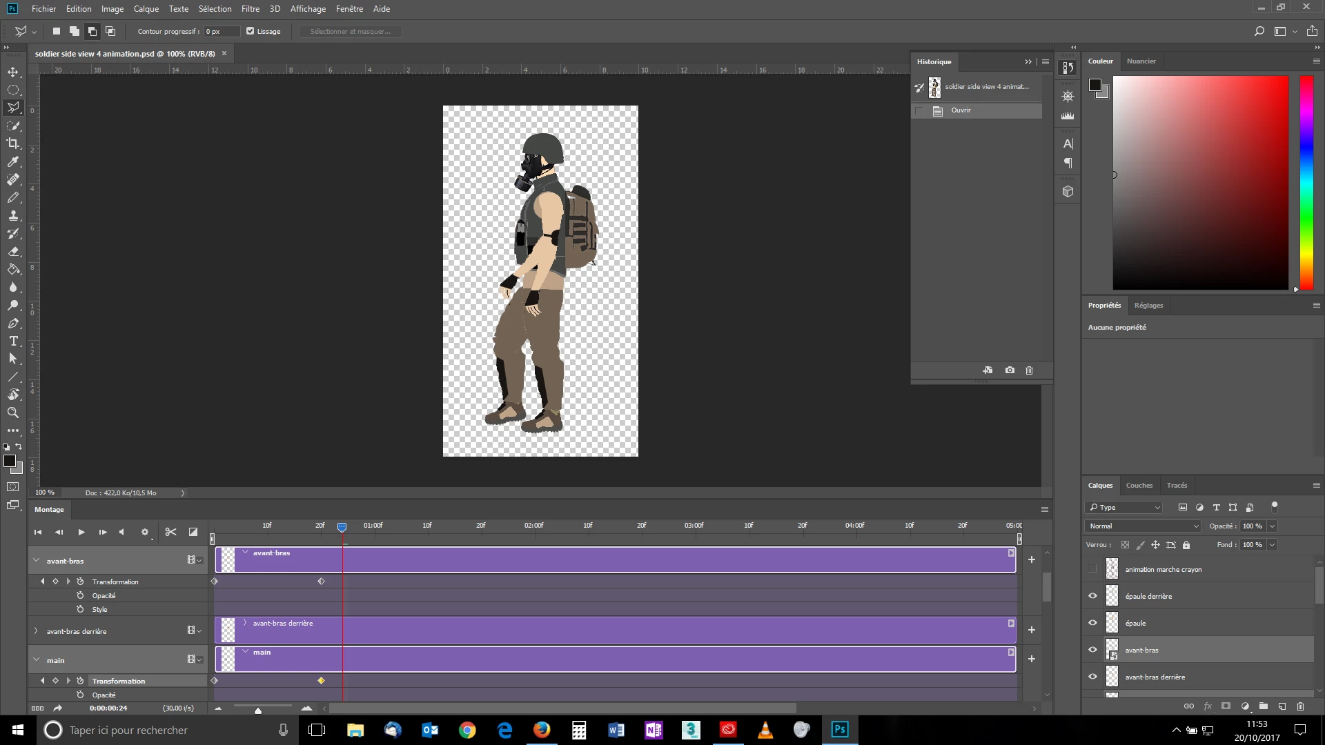Click the timeline scissors split icon
1325x745 pixels.
pyautogui.click(x=170, y=532)
